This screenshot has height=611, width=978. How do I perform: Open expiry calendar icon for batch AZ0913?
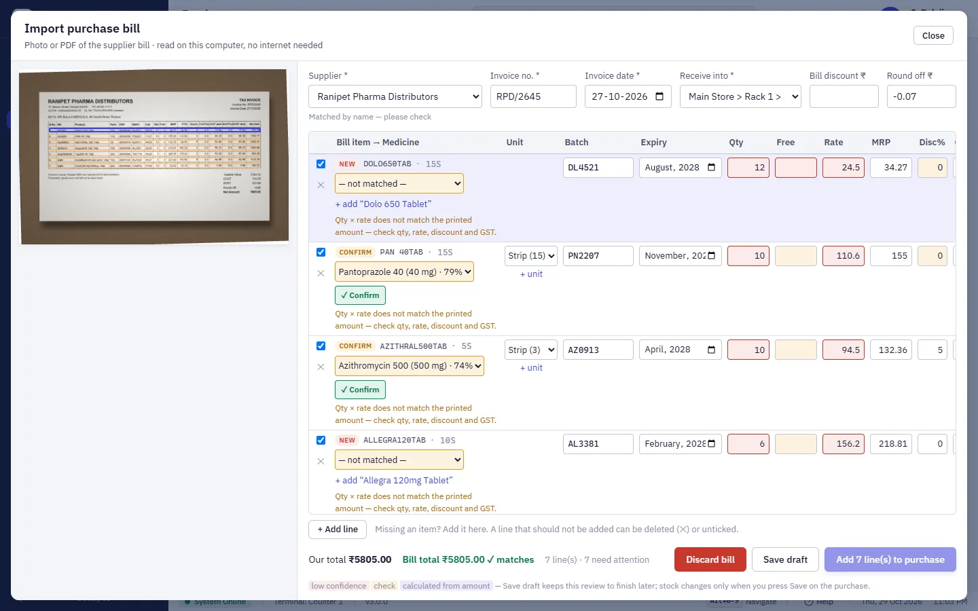tap(711, 350)
